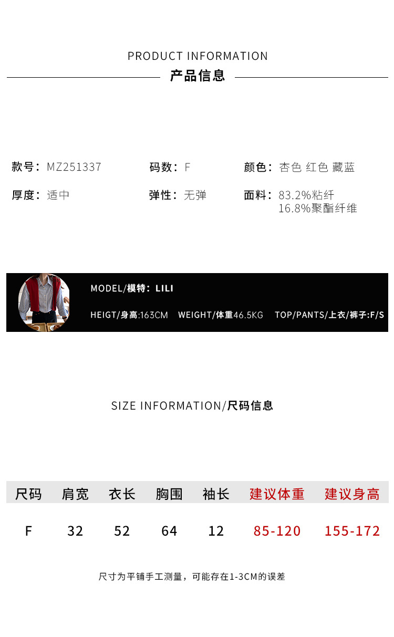
Task: Click the 155-172 suggested height value
Action: pos(352,531)
